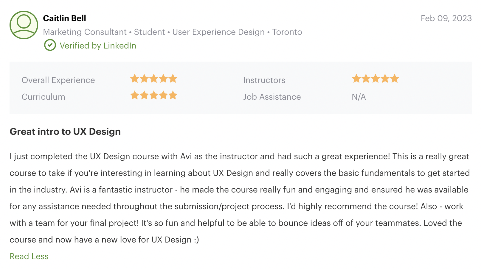
Task: Click Caitlin Bell's profile avatar icon
Action: click(24, 25)
